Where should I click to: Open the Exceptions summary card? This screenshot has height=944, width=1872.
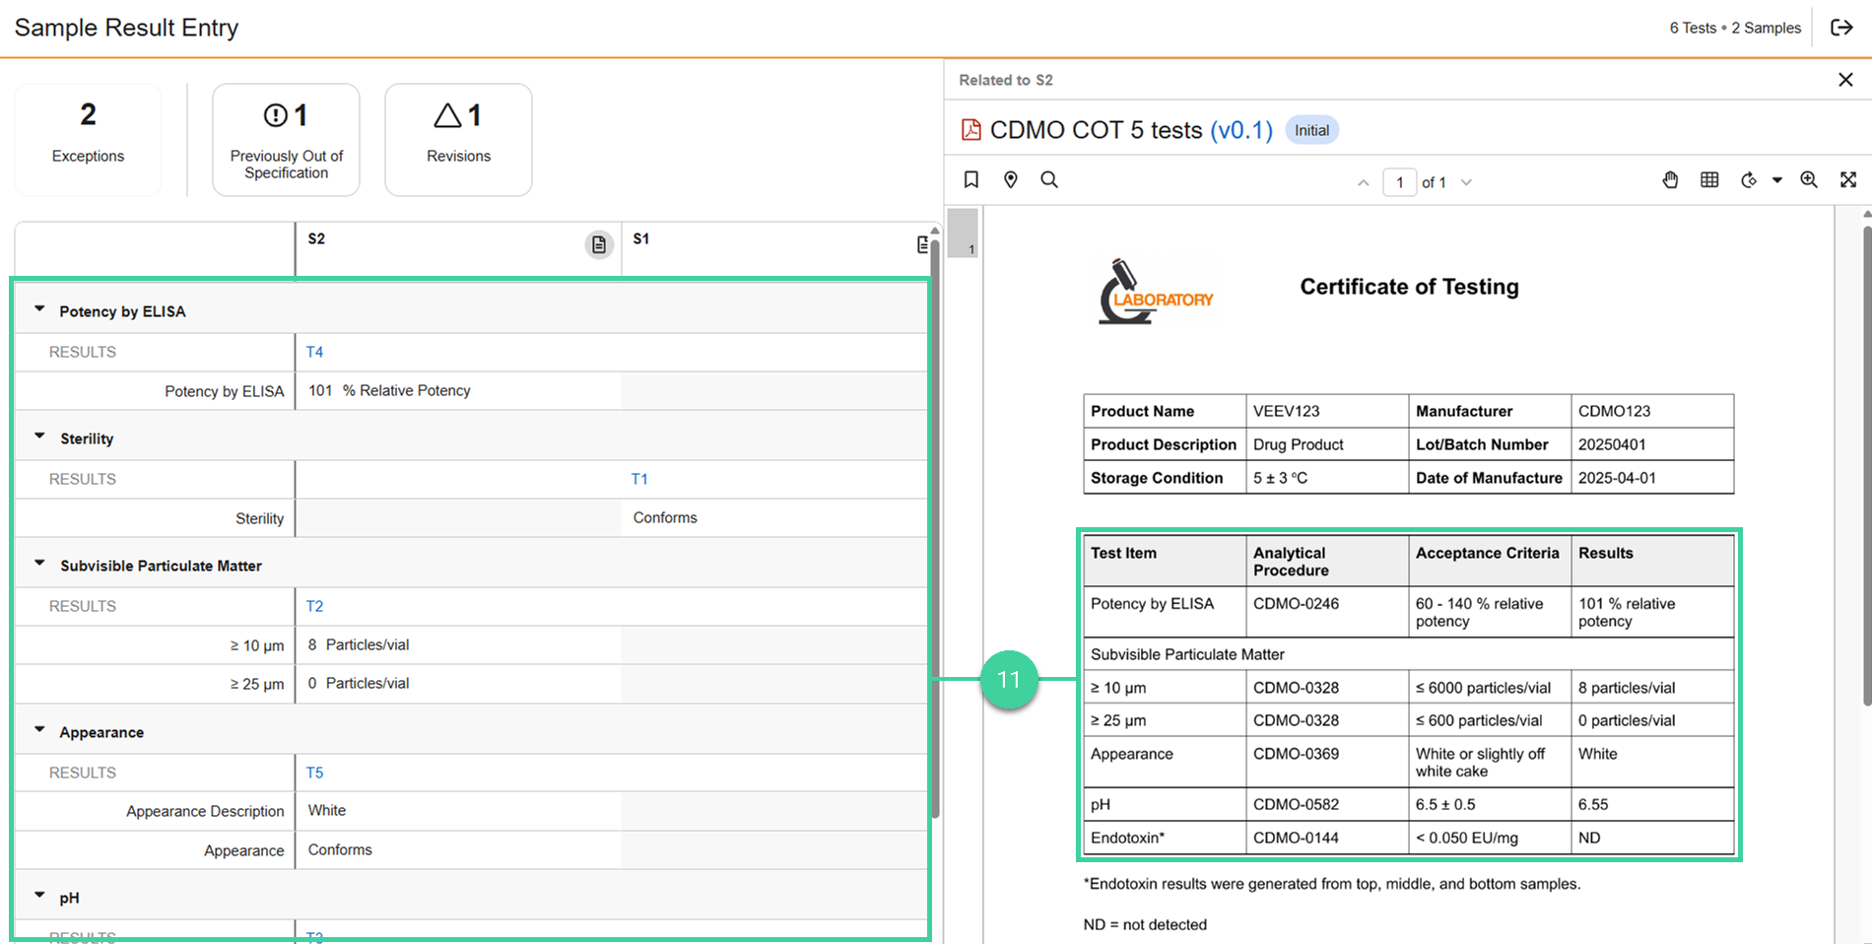pyautogui.click(x=88, y=139)
